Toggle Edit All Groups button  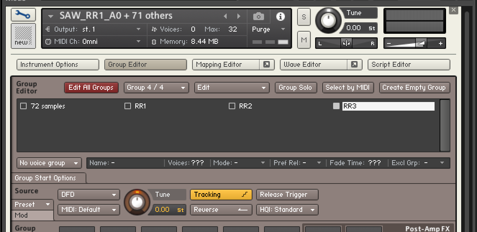click(91, 88)
